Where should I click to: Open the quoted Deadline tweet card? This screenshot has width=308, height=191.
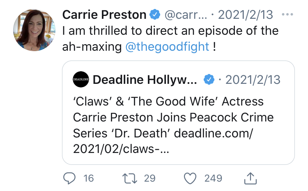click(x=178, y=113)
